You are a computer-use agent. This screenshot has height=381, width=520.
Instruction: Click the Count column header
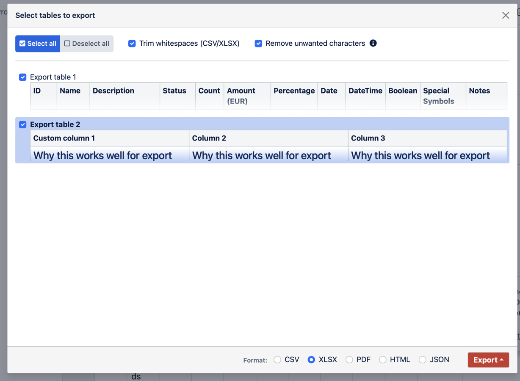pyautogui.click(x=210, y=96)
